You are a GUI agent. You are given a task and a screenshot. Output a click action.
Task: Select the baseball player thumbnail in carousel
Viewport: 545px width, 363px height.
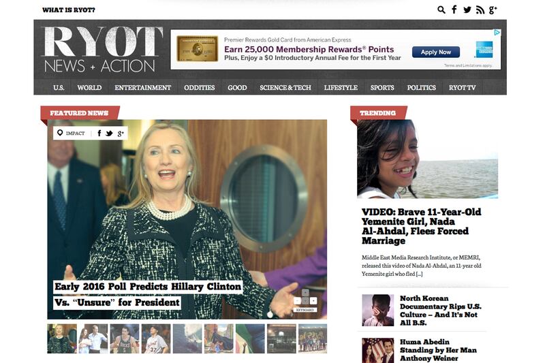(156, 338)
